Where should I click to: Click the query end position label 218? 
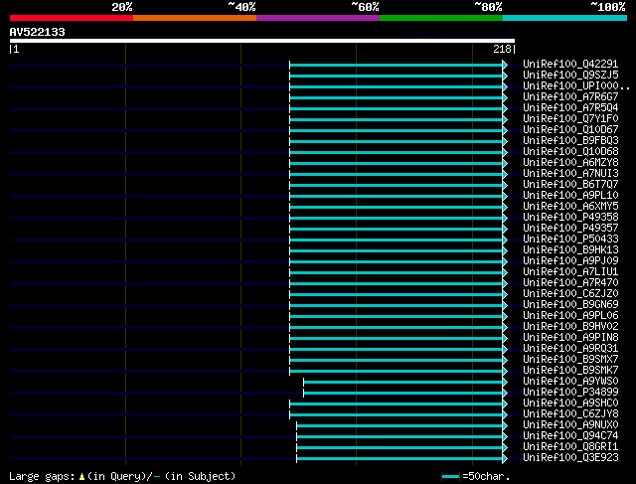pos(502,49)
